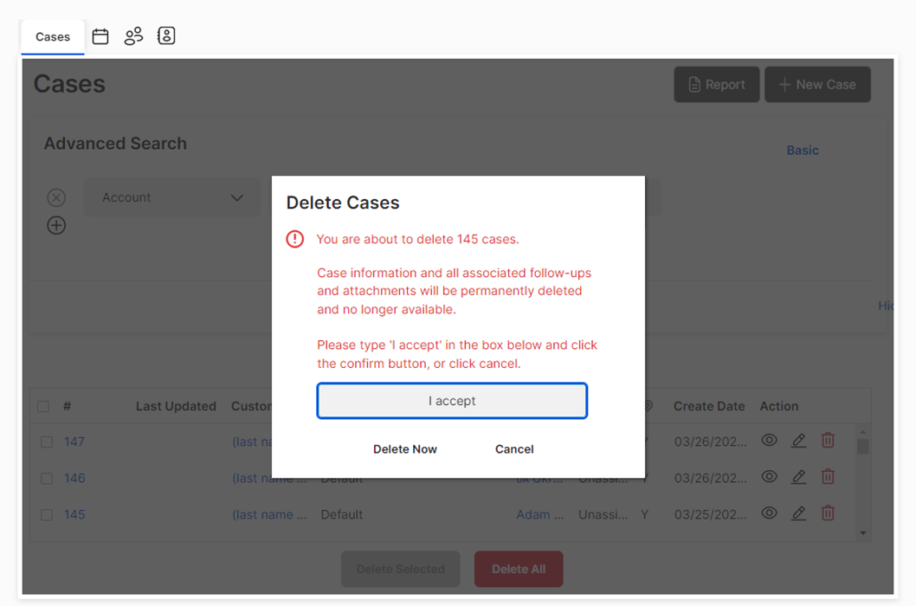This screenshot has height=606, width=916.
Task: Add a new search criterion row
Action: 56,225
